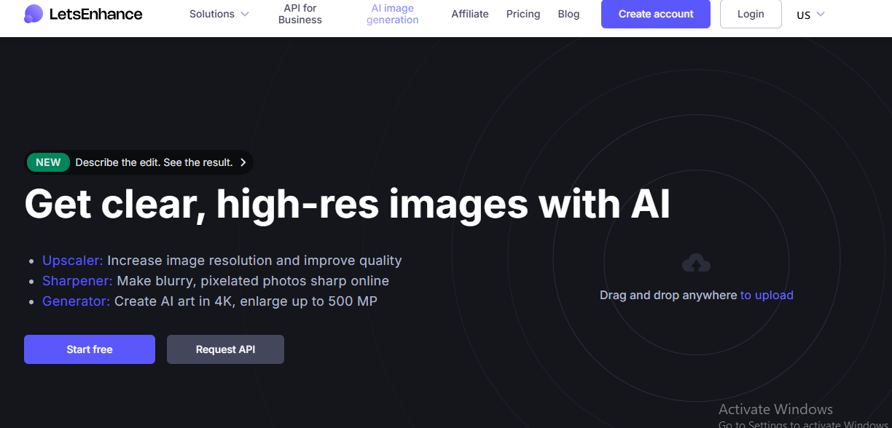Screen dimensions: 892x428
Task: Visit the Blog from the navbar
Action: click(x=568, y=14)
